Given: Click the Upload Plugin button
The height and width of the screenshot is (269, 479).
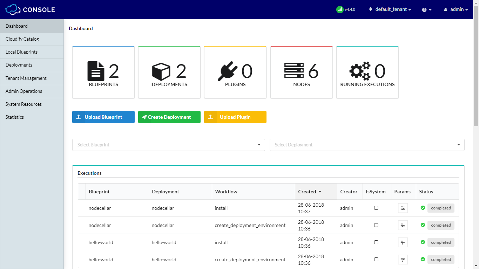Looking at the screenshot, I should pyautogui.click(x=235, y=117).
